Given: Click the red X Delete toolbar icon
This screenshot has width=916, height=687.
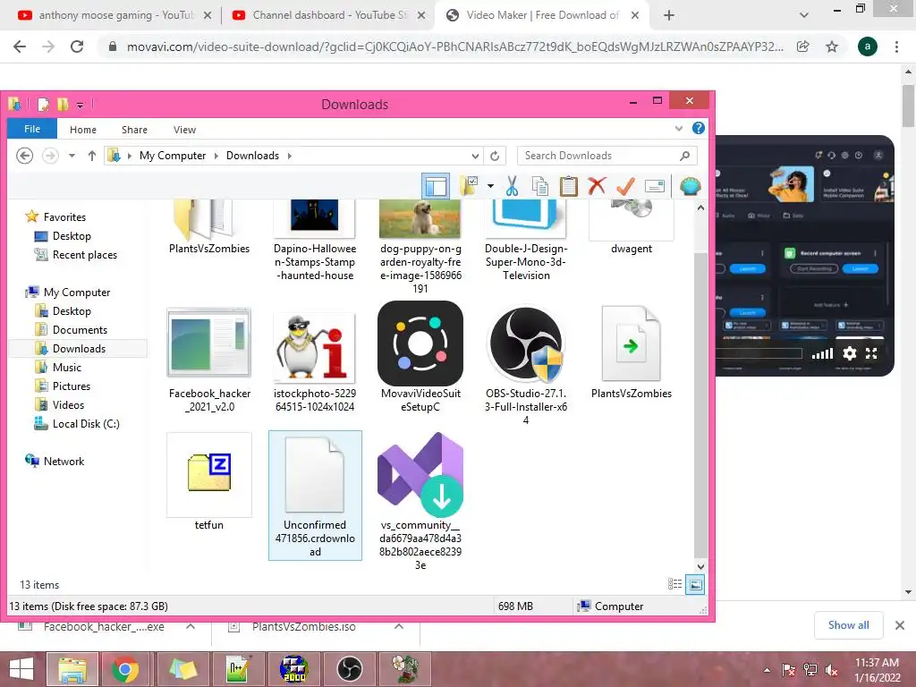Looking at the screenshot, I should pyautogui.click(x=597, y=186).
